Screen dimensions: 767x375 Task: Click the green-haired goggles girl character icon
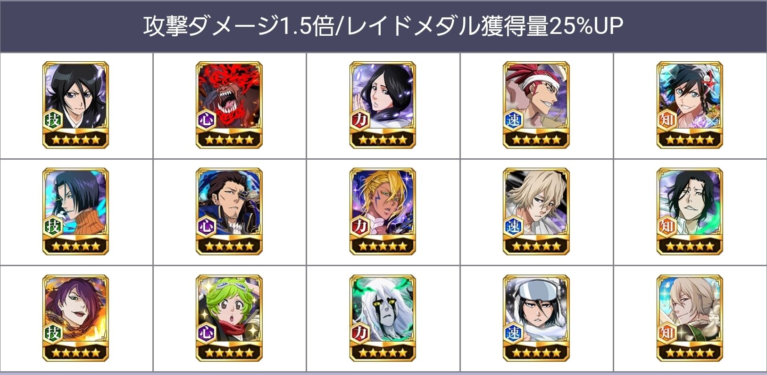click(x=229, y=318)
